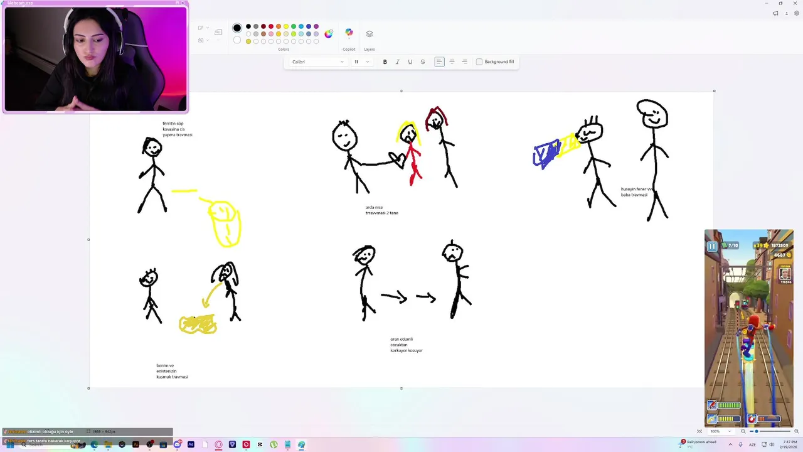Viewport: 803px width, 452px height.
Task: Click the webcam overlay video
Action: (x=95, y=59)
